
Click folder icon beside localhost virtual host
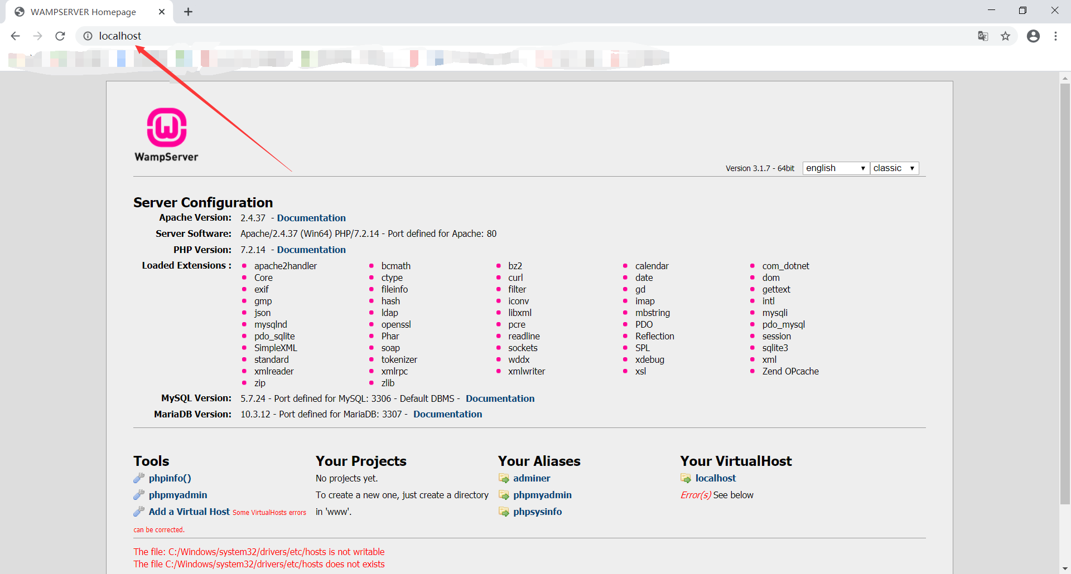pyautogui.click(x=686, y=478)
